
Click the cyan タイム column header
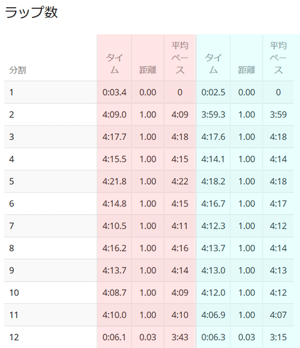(213, 64)
